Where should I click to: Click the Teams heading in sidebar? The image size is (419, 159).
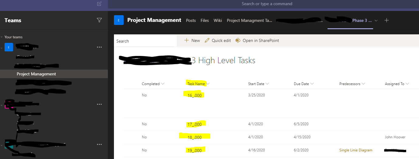coord(13,20)
